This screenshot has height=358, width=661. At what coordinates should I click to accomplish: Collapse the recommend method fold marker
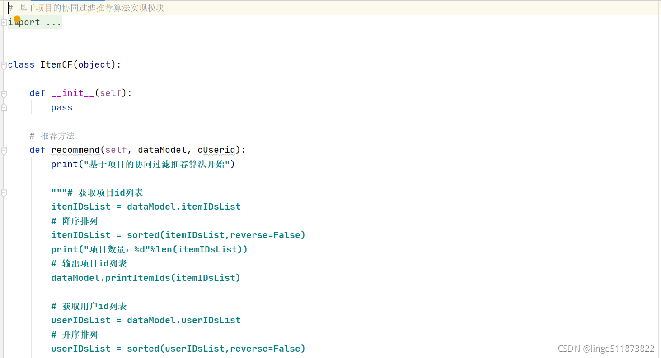coord(4,151)
